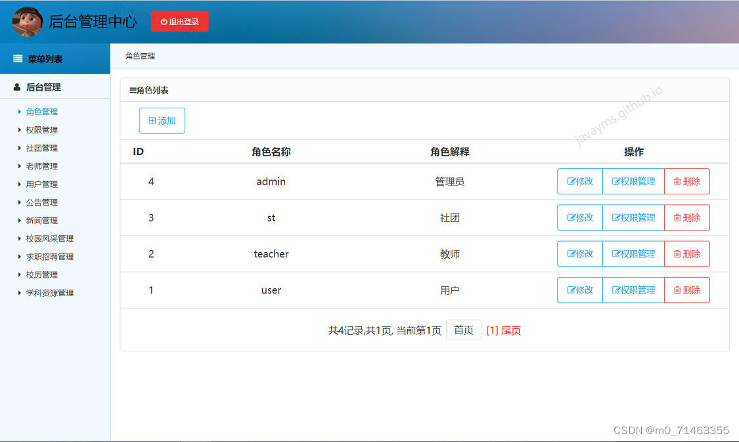Click the 'admin' role name cell
Image resolution: width=739 pixels, height=442 pixels.
[271, 181]
